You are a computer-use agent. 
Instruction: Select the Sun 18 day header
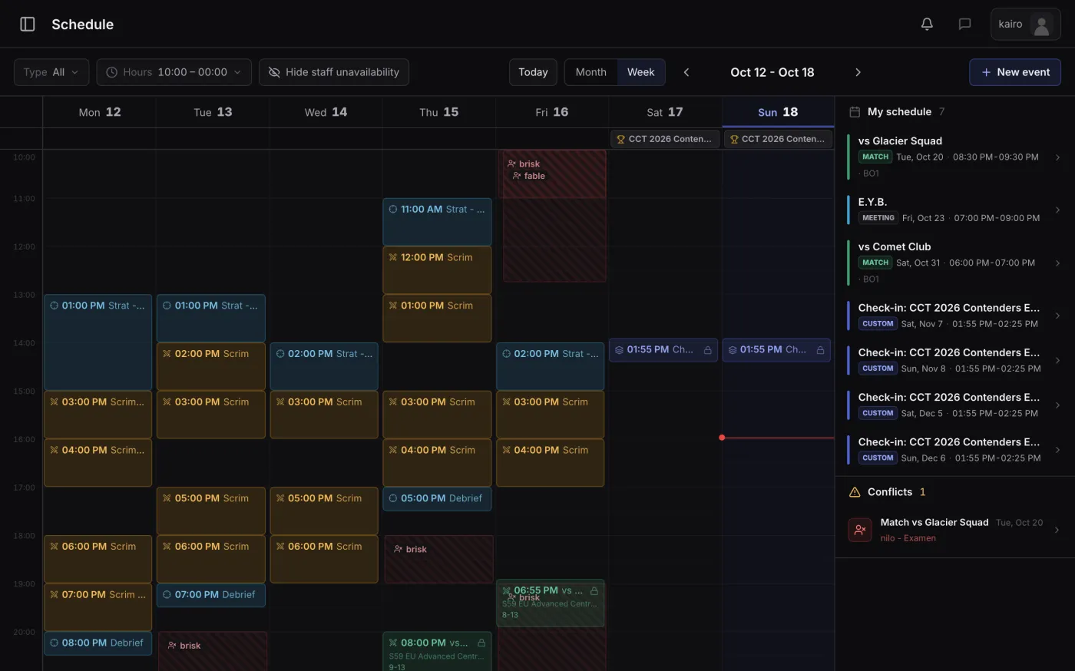click(778, 112)
